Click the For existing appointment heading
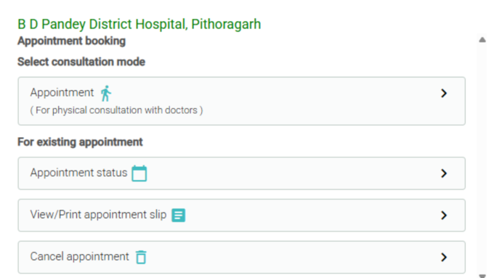 coord(80,142)
